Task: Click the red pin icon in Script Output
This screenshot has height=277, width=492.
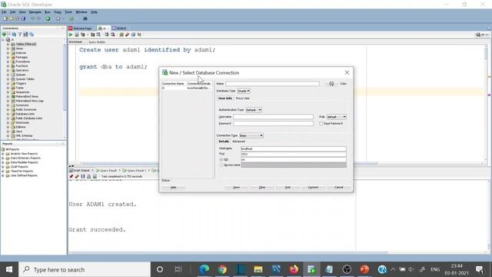Action: [x=71, y=176]
